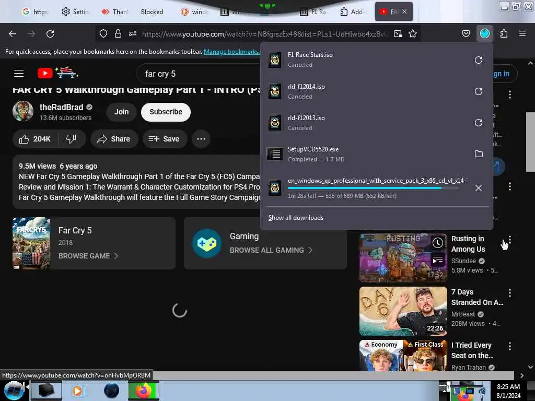Image resolution: width=535 pixels, height=401 pixels.
Task: Switch to the Add-ons browser tab
Action: [x=353, y=11]
